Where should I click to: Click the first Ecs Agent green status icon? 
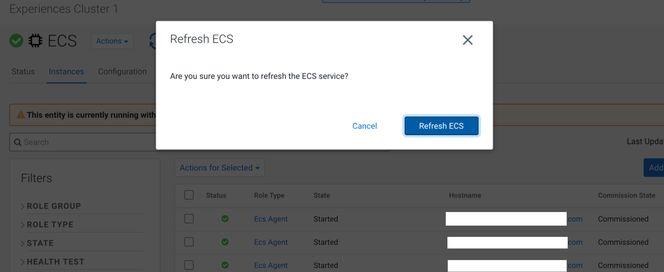pos(225,219)
